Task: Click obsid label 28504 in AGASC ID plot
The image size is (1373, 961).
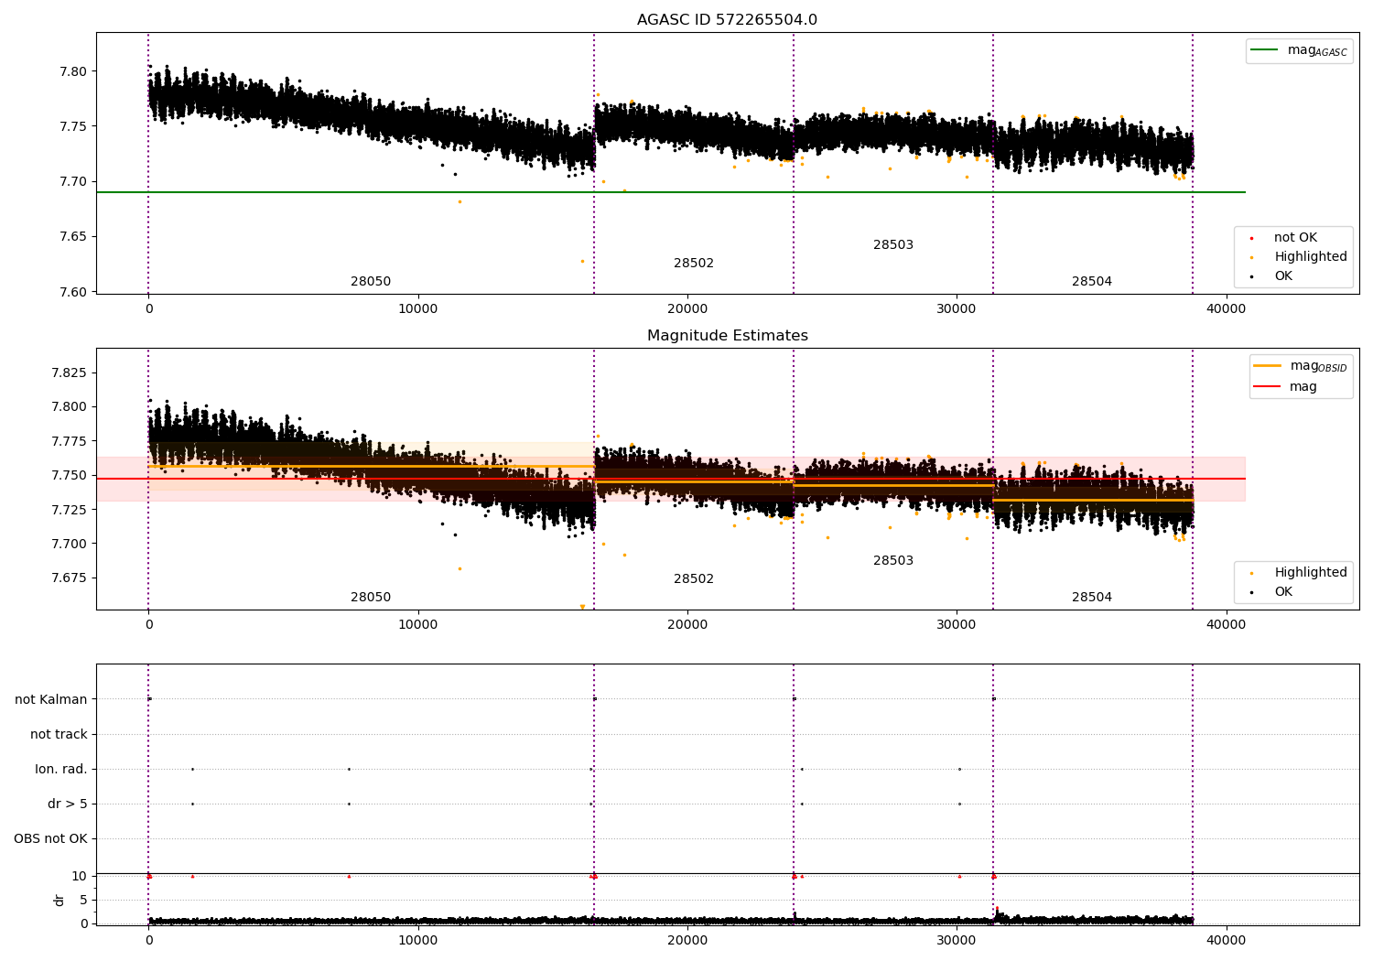Action: click(1092, 282)
